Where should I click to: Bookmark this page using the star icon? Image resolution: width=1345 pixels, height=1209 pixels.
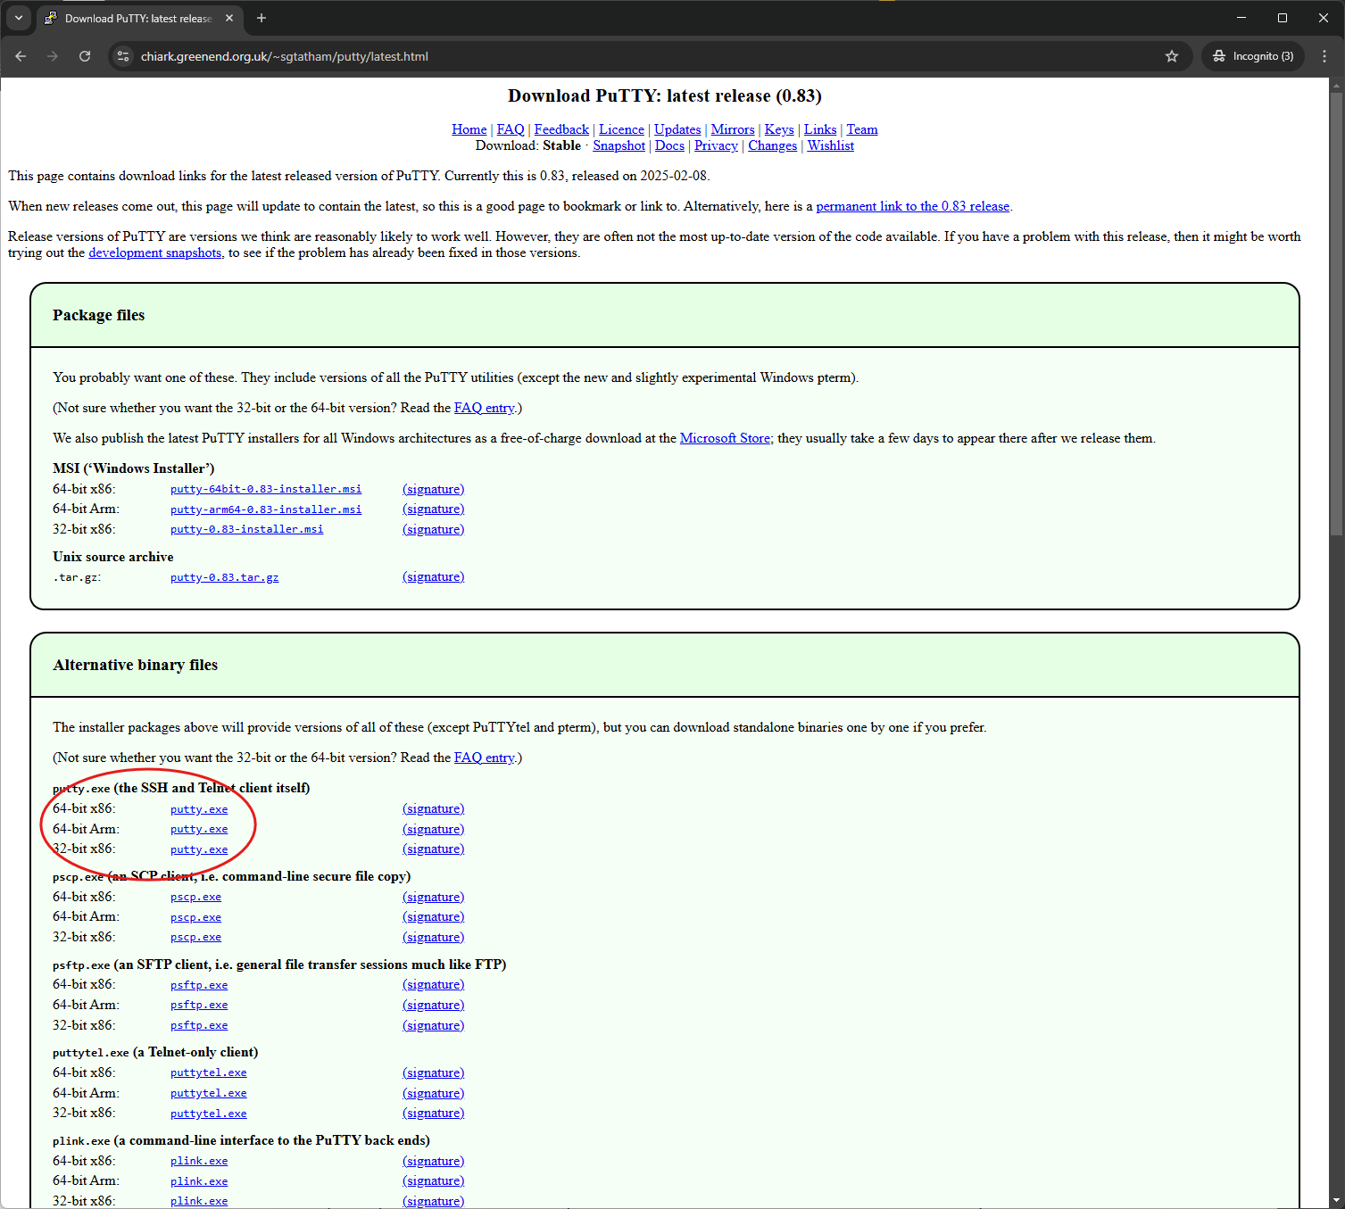[1171, 56]
